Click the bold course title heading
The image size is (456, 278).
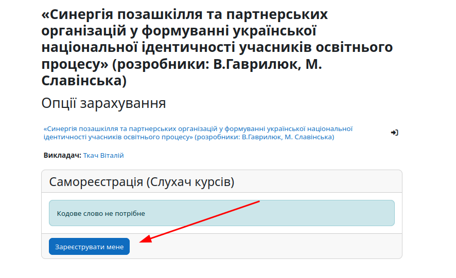217,47
